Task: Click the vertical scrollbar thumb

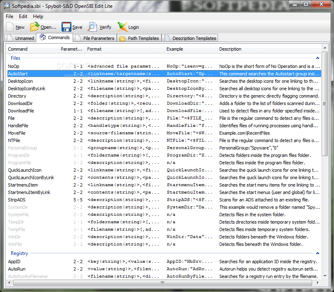Action: point(325,103)
